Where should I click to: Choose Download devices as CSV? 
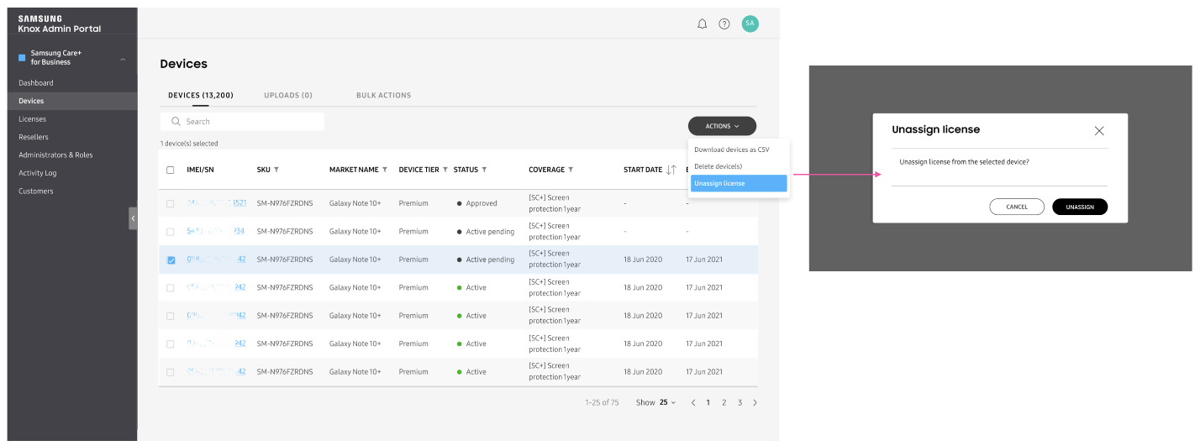(x=731, y=150)
